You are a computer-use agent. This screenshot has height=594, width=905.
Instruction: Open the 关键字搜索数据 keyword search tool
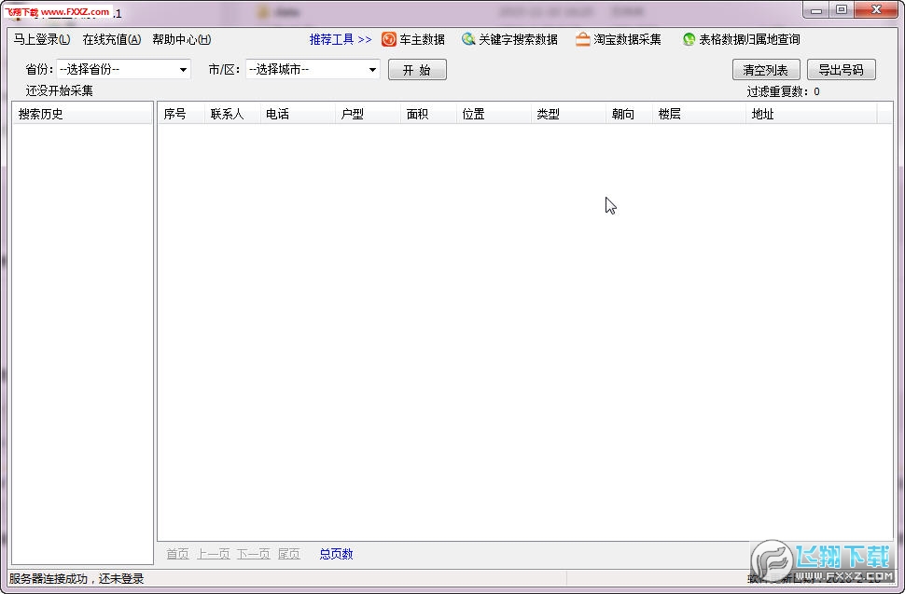(508, 39)
